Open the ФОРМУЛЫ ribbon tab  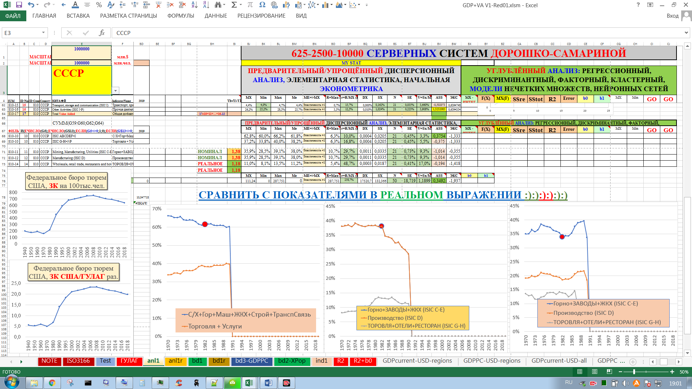tap(181, 16)
